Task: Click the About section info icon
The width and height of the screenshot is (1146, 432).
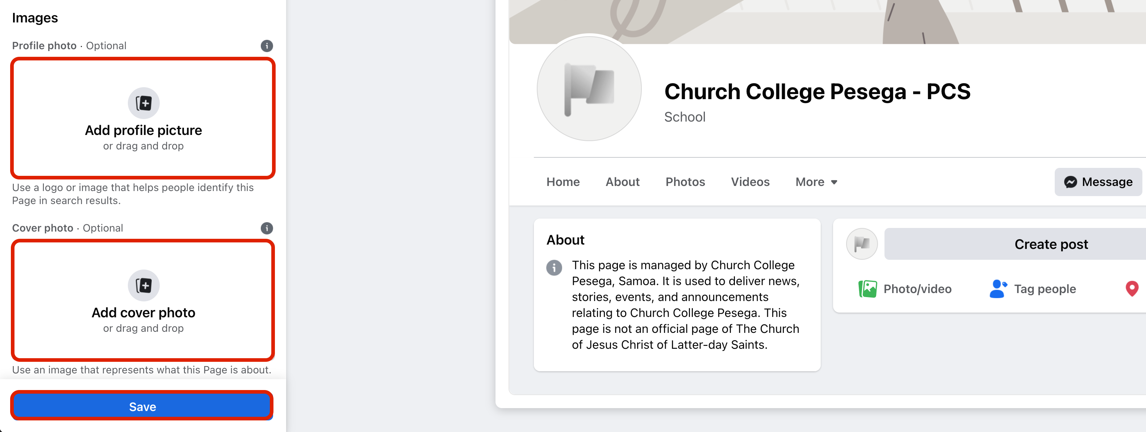Action: click(x=554, y=267)
